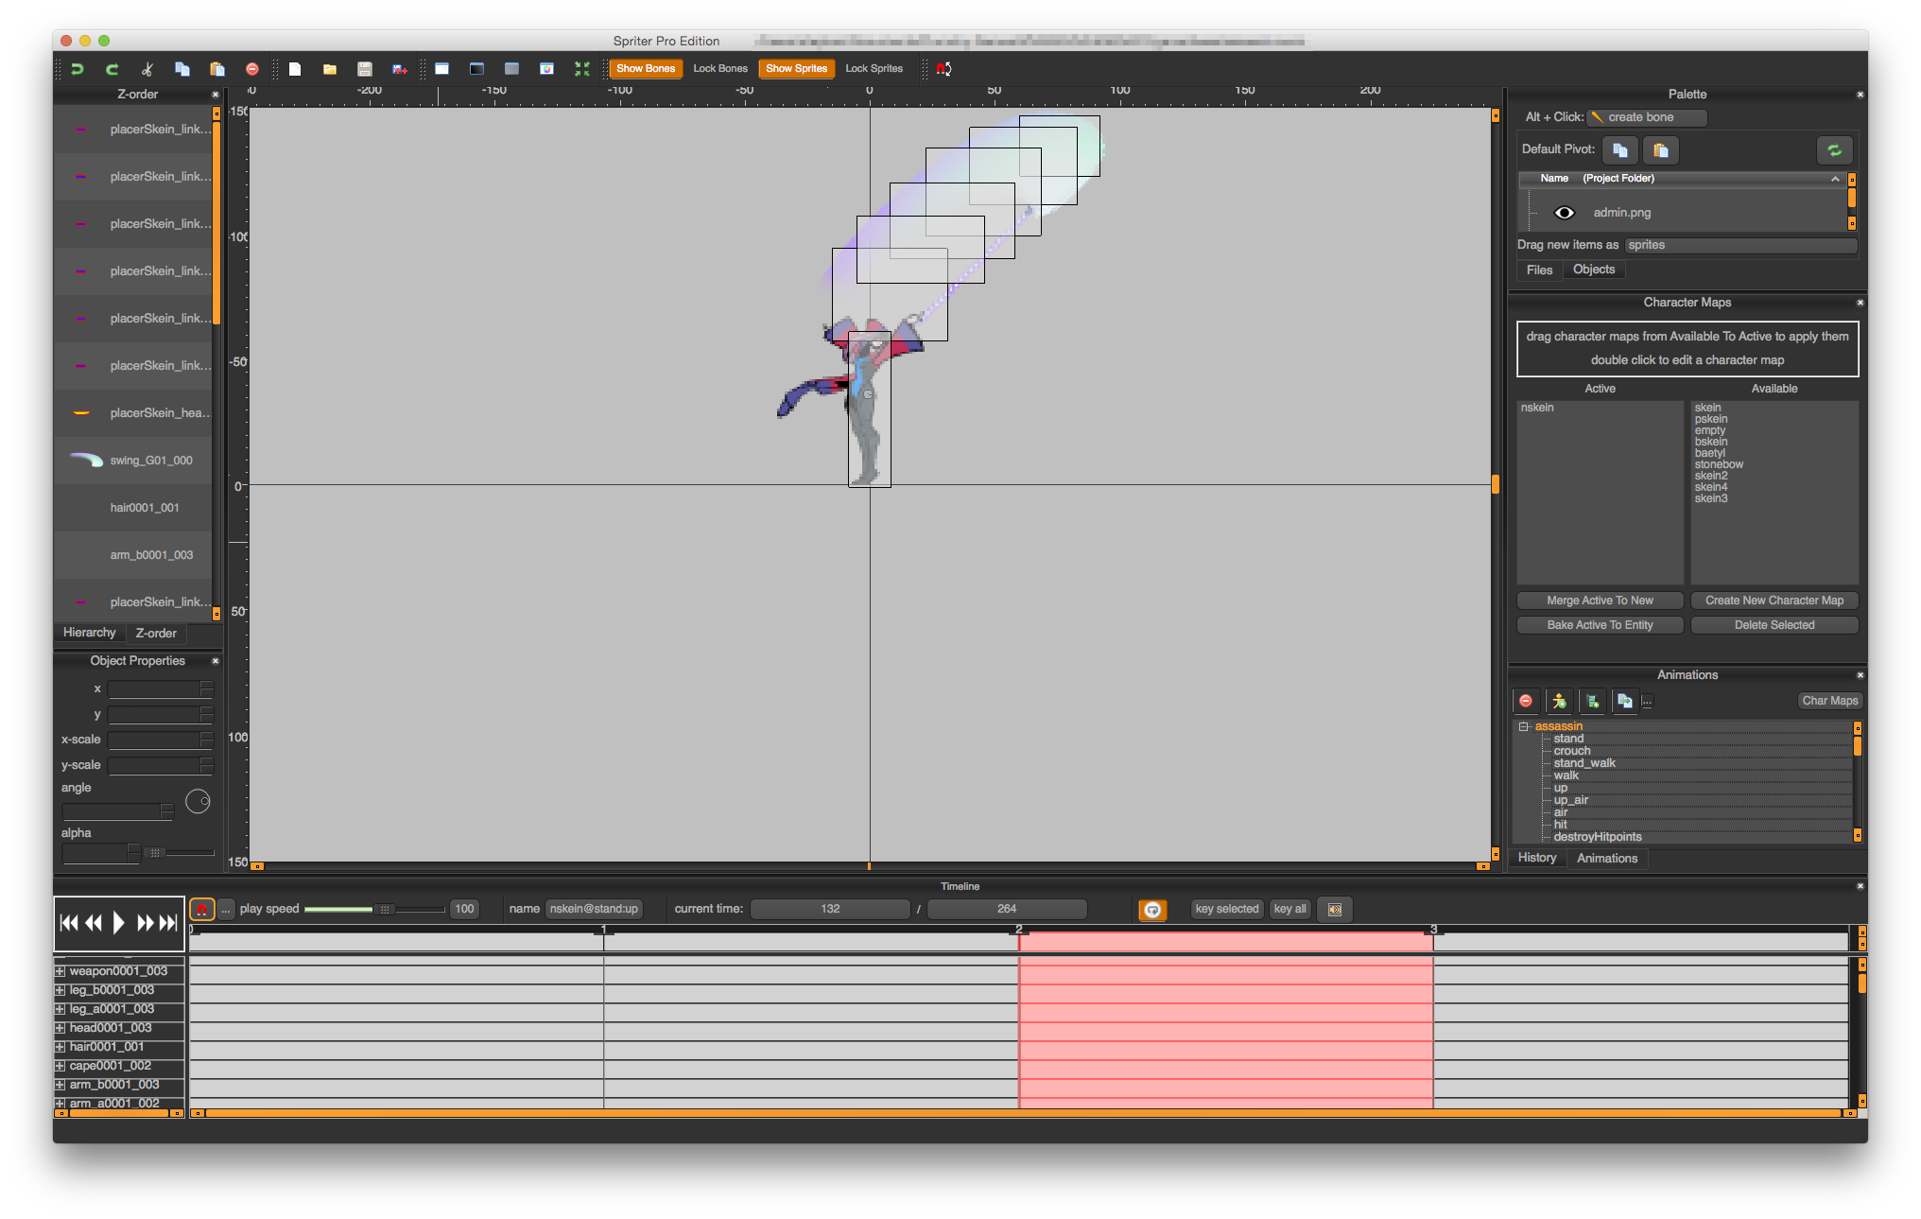Create a new project with the blank page icon
Image resolution: width=1921 pixels, height=1219 pixels.
(x=295, y=69)
